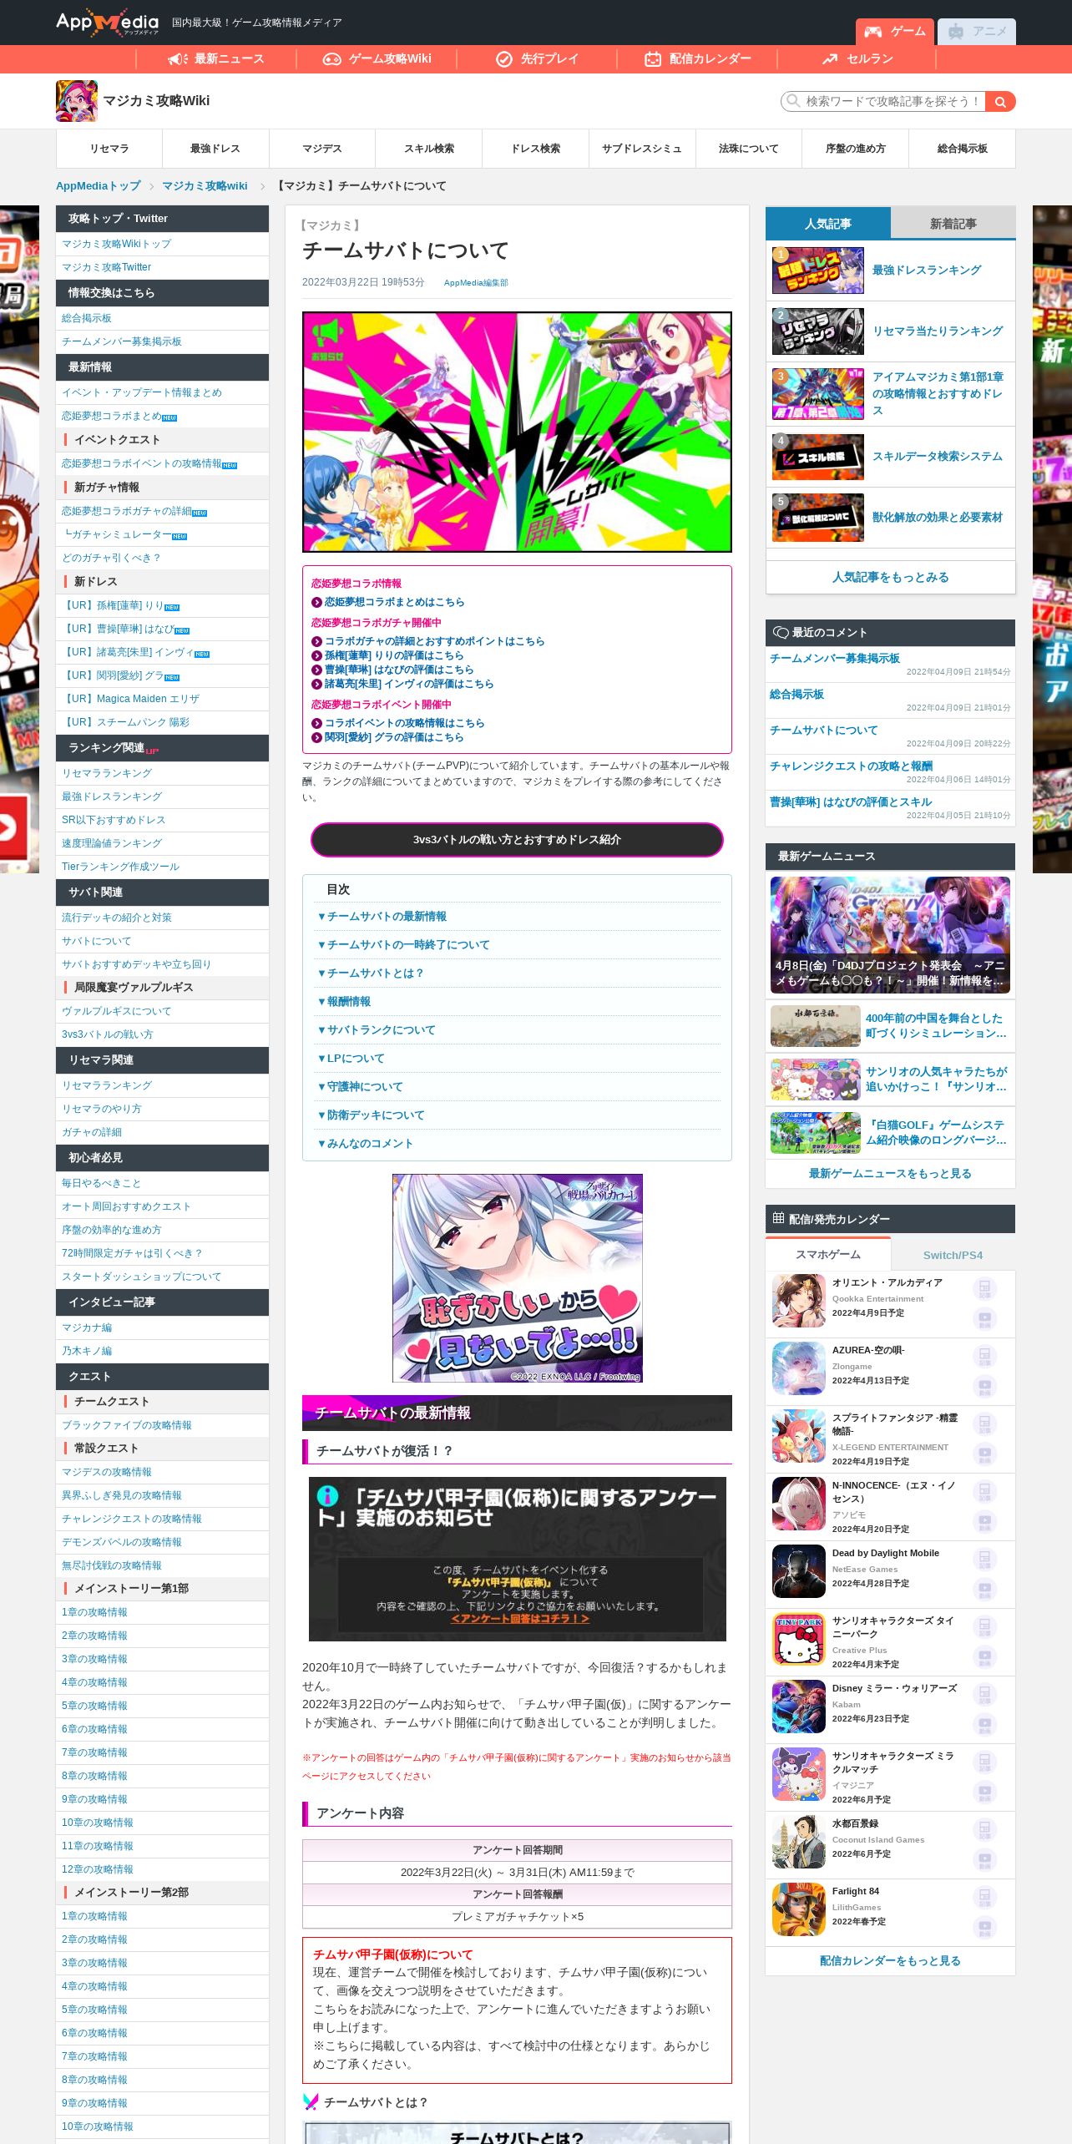Open the スキル検索 wiki menu item
Image resolution: width=1072 pixels, height=2144 pixels.
(x=429, y=149)
